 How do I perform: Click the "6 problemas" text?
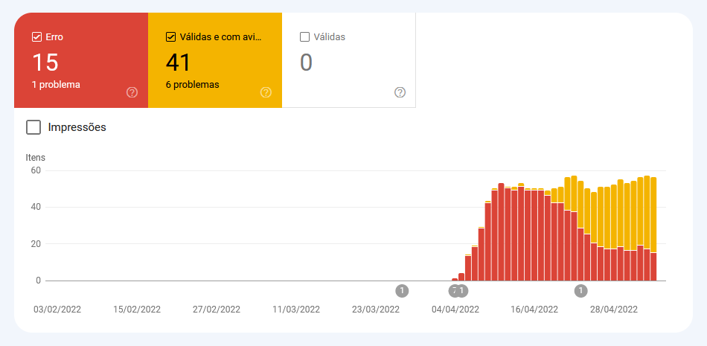point(192,85)
